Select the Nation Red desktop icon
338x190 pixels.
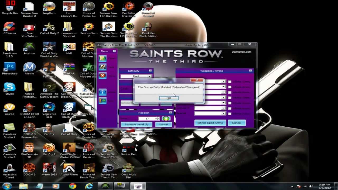(128, 149)
